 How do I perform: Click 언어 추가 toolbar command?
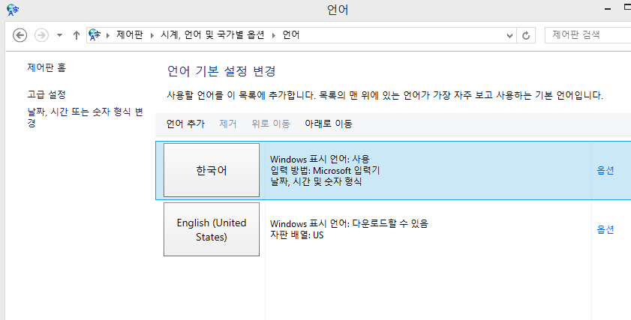[185, 124]
